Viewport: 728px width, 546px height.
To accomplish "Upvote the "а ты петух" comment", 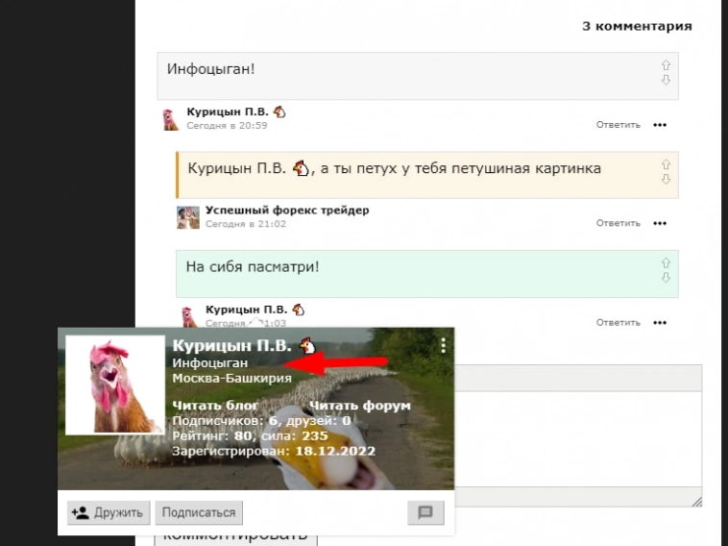I will tap(666, 164).
